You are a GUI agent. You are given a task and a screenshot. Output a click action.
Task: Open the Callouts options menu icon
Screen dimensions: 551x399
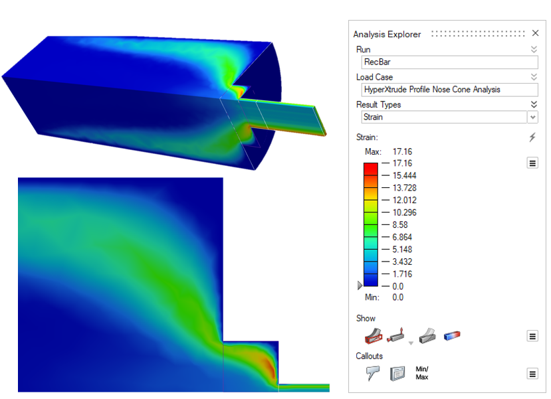click(532, 374)
